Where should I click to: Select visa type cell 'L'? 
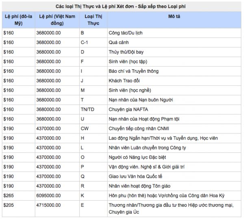coord(94,148)
